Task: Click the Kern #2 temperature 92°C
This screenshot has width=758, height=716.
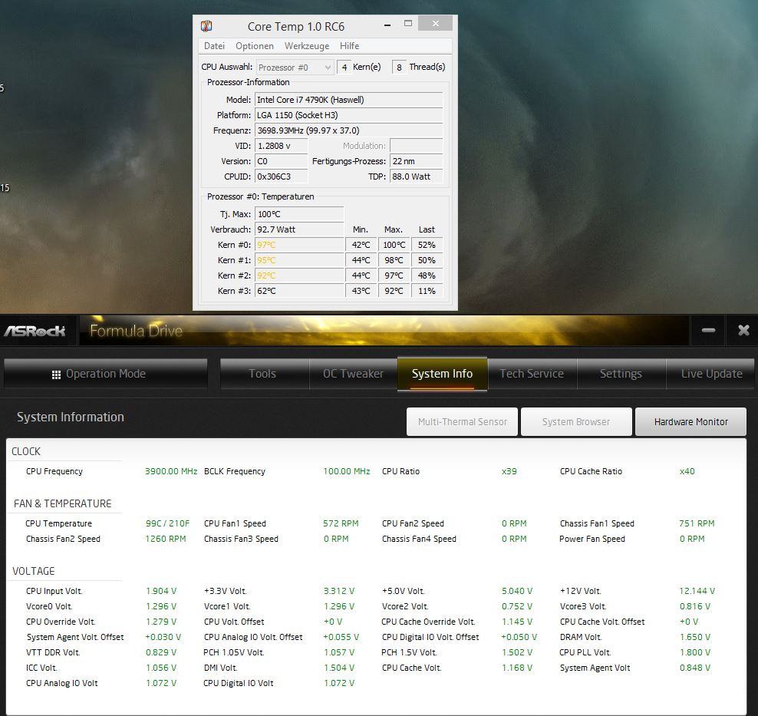Action: pos(299,276)
